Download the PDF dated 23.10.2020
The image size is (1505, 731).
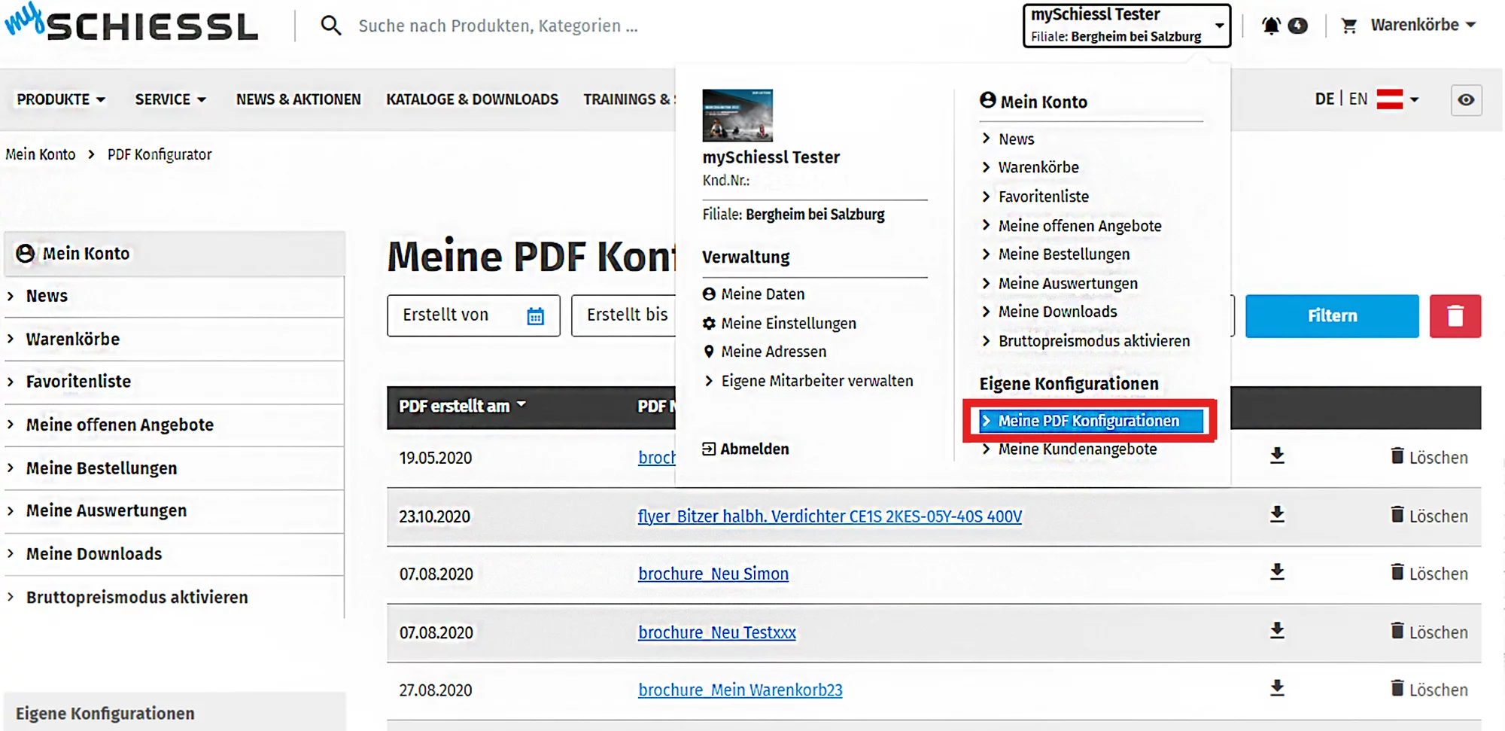1277,515
